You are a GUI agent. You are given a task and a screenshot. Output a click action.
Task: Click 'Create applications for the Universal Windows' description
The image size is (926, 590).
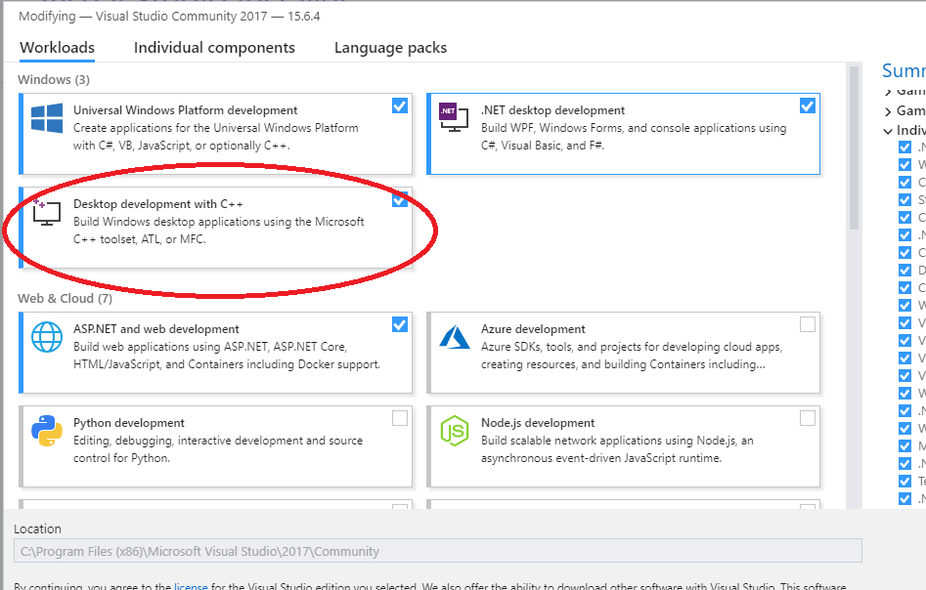pos(215,137)
